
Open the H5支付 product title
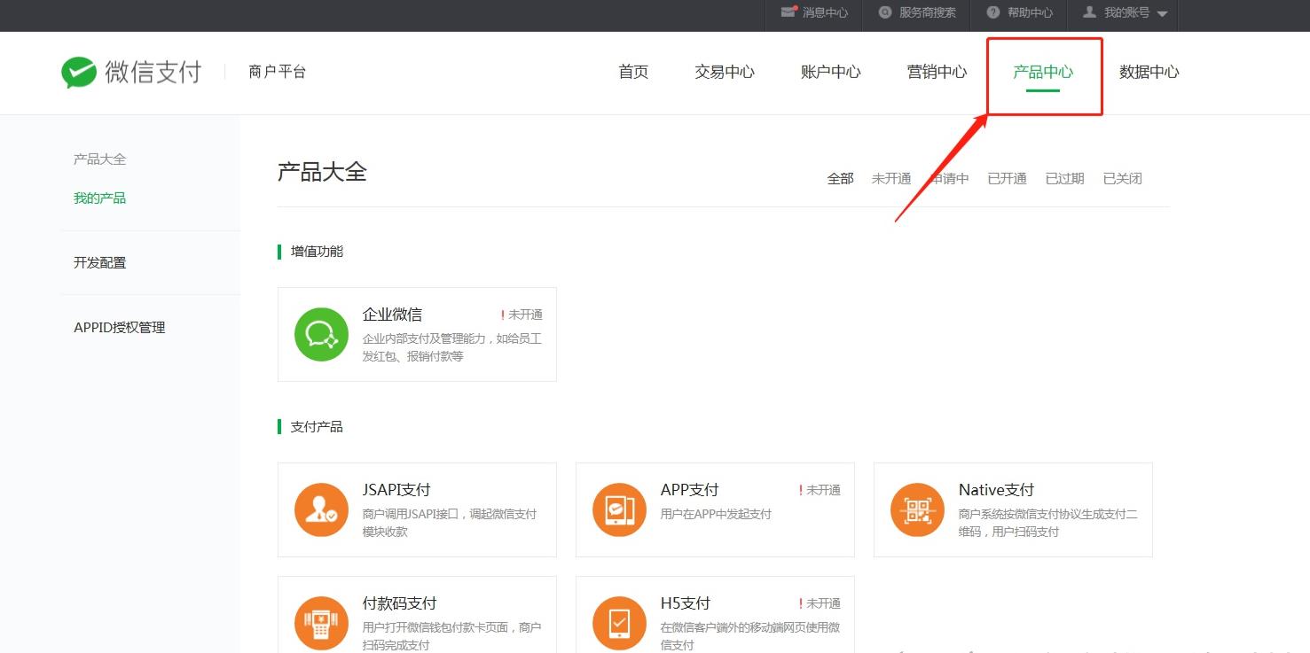[x=685, y=603]
